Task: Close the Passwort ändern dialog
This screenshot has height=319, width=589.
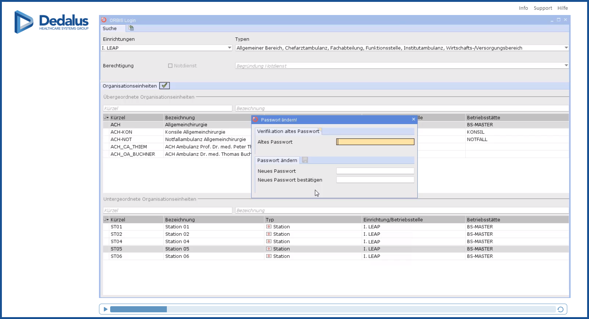Action: [x=414, y=119]
